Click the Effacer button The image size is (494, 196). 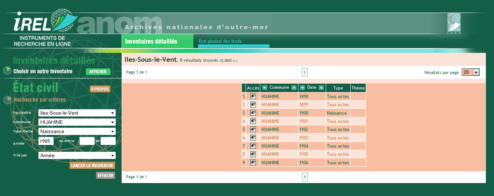click(x=106, y=175)
